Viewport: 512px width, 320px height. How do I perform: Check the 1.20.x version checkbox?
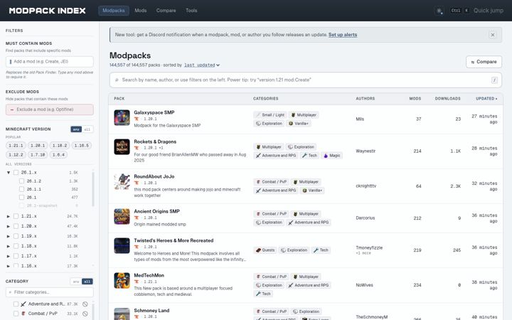click(x=16, y=226)
